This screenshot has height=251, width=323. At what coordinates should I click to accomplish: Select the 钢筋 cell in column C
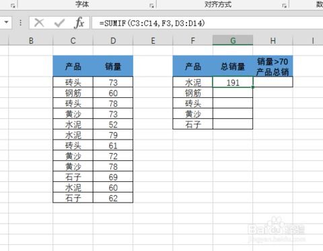coord(73,93)
